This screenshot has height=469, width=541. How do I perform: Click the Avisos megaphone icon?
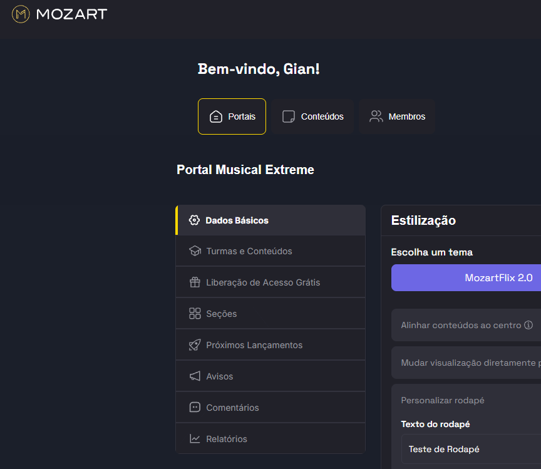(x=195, y=376)
